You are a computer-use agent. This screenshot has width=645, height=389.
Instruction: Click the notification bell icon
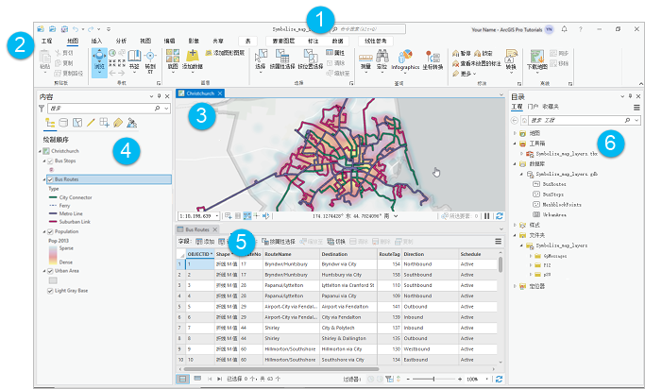click(x=565, y=30)
